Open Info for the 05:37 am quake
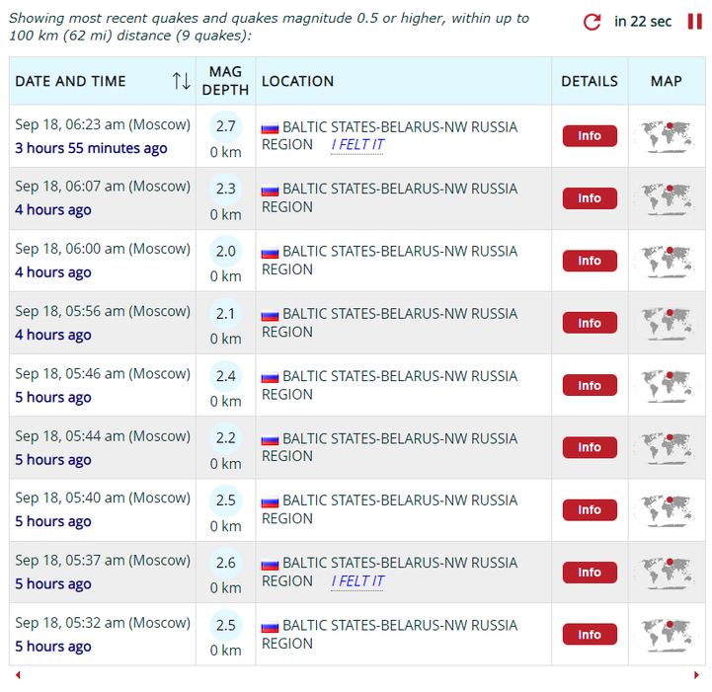This screenshot has width=712, height=692. 590,573
